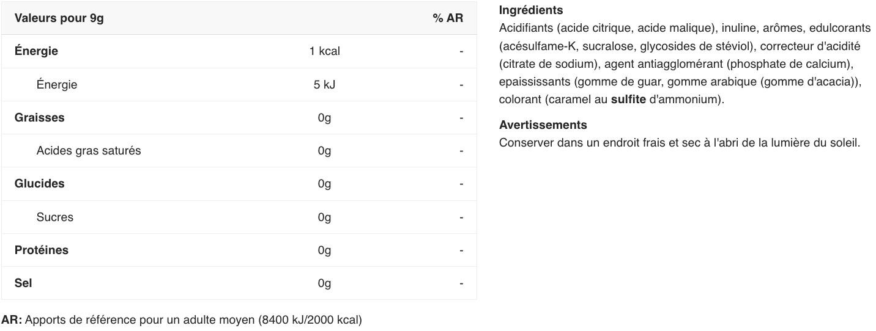Click the 0g value in Protéines row
876x331 pixels.
pyautogui.click(x=324, y=250)
